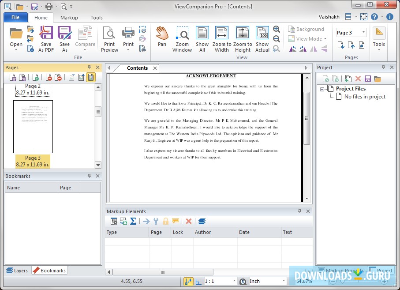
Task: Click the Author column header
Action: tap(215, 232)
